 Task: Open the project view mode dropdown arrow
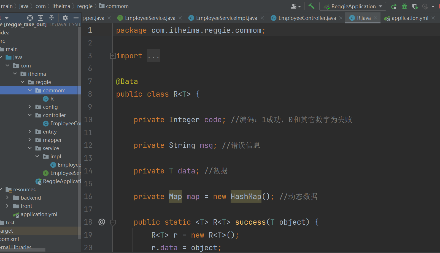[x=7, y=18]
